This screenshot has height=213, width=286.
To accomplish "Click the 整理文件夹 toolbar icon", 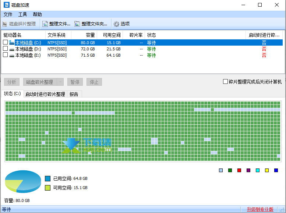I will 77,24.
